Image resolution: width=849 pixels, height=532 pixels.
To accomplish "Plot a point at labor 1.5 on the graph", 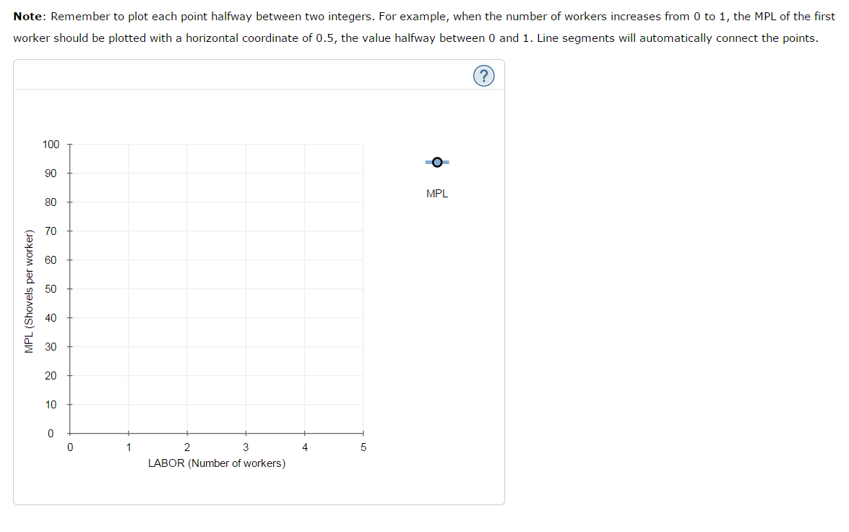I will pyautogui.click(x=158, y=289).
